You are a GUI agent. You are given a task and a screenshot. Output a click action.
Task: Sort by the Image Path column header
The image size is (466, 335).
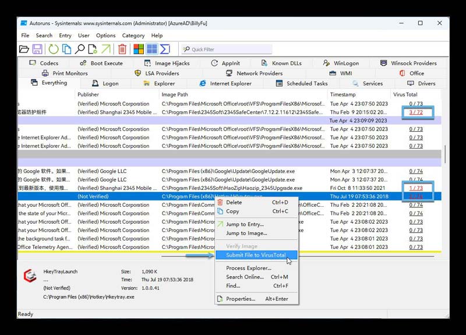point(243,94)
